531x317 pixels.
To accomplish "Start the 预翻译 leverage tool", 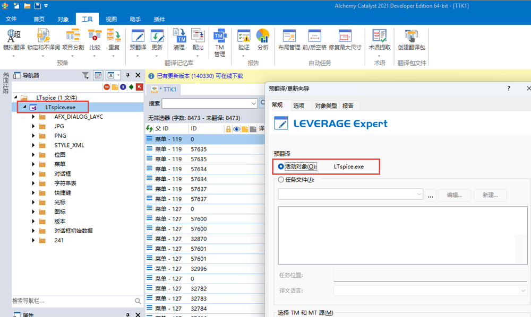I will pyautogui.click(x=138, y=40).
